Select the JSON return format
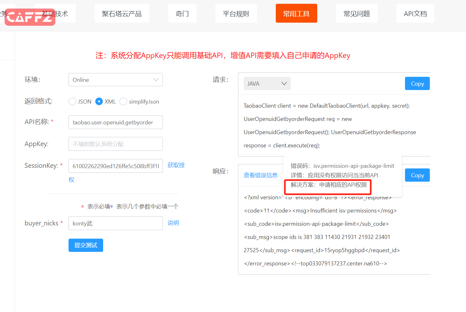 (x=72, y=101)
